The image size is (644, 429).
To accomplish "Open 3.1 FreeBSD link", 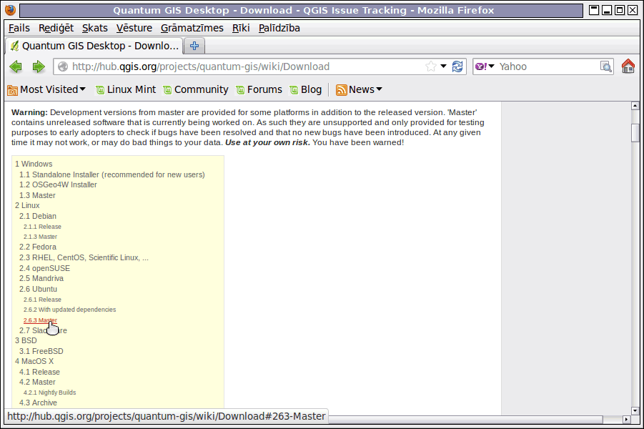I will 41,351.
